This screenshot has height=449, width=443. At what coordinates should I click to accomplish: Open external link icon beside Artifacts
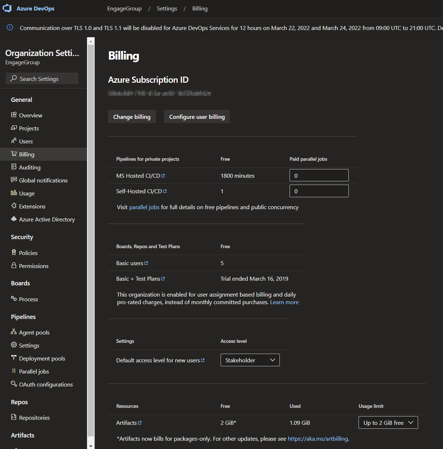(140, 423)
